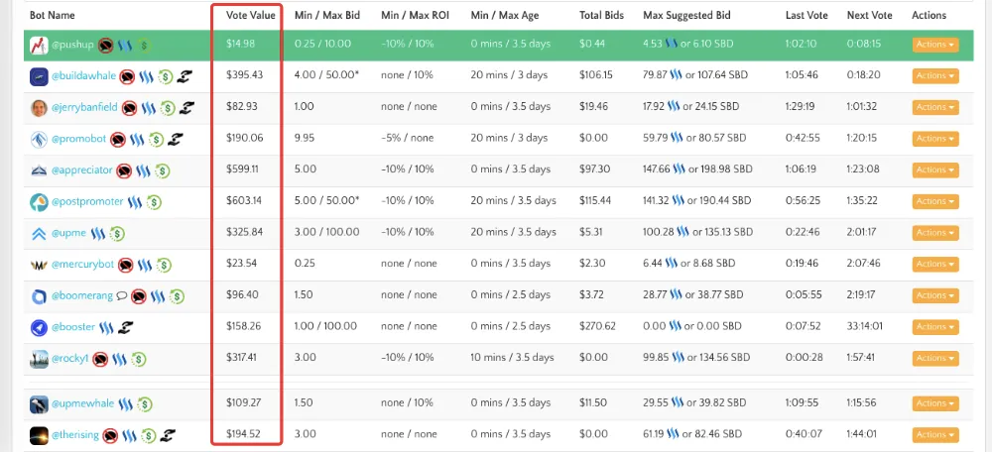Click the no-comments icon beside @rocky1
Screen dimensions: 992x452
coord(100,359)
